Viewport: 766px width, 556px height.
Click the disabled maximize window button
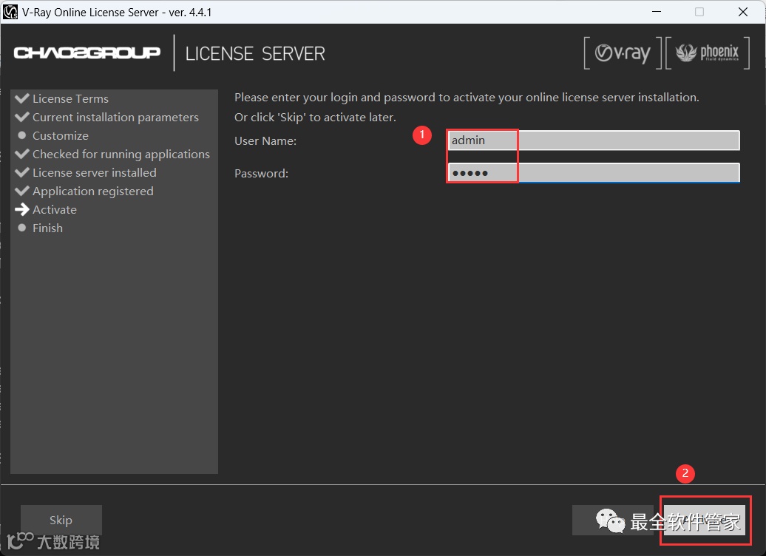click(699, 12)
